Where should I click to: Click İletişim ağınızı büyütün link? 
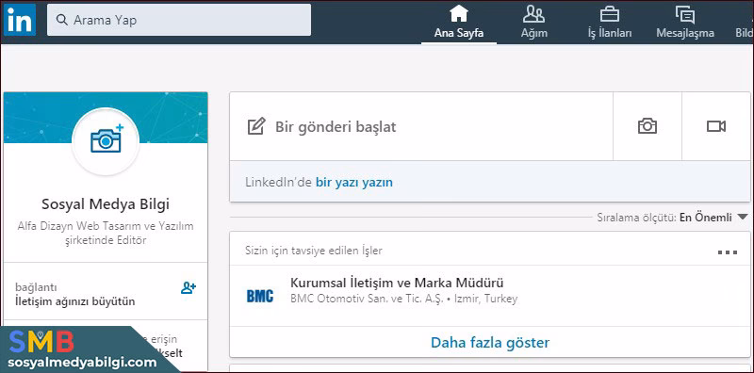[75, 301]
